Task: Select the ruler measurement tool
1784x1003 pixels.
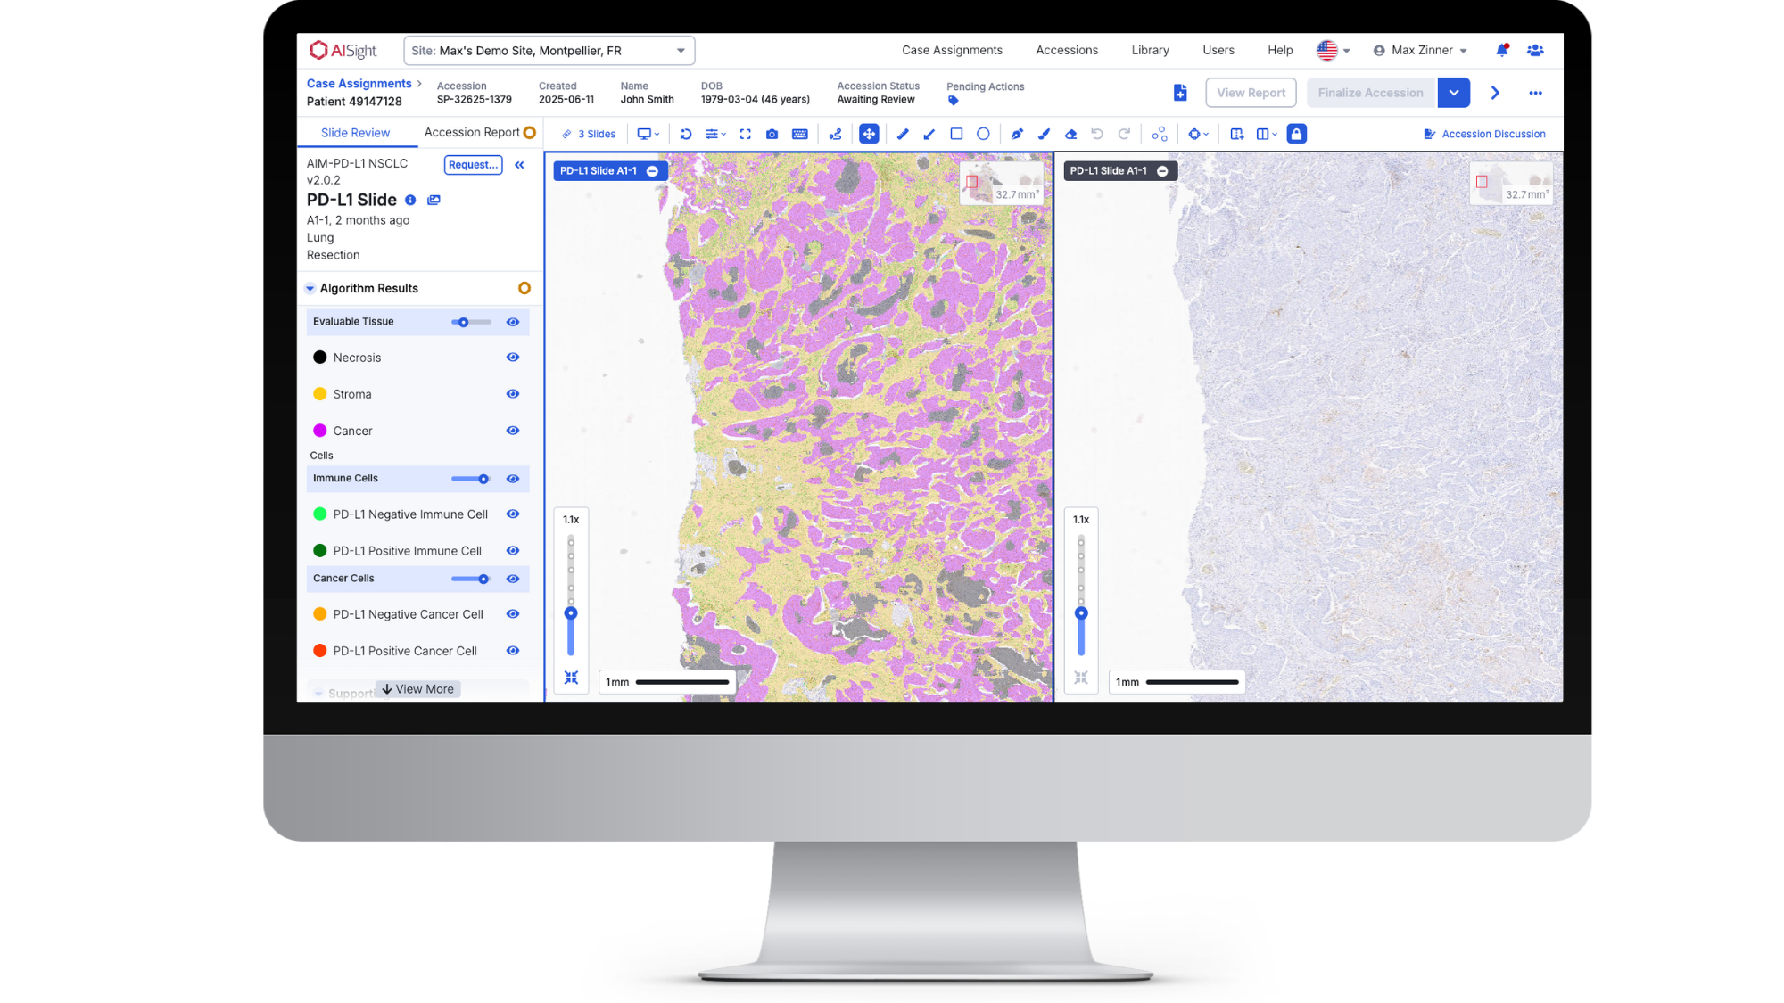Action: [903, 134]
